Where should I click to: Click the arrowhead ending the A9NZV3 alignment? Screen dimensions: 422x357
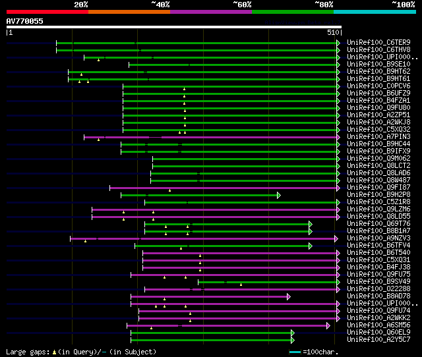click(x=336, y=238)
